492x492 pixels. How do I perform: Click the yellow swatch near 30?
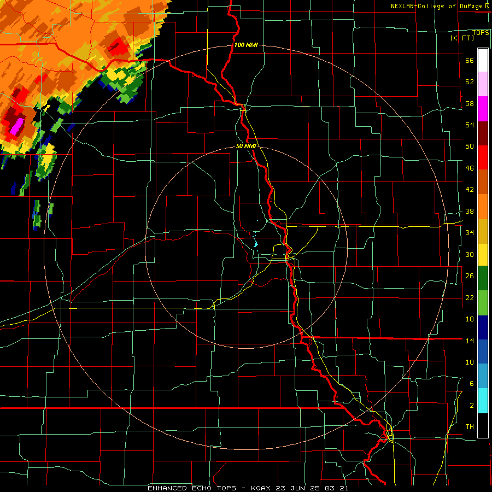click(x=483, y=255)
